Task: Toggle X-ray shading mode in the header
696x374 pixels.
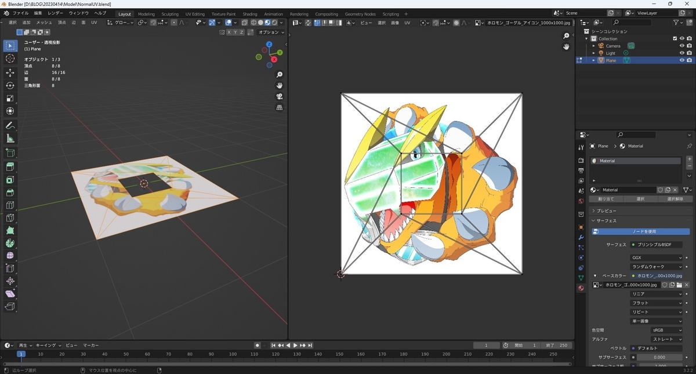Action: [x=244, y=23]
